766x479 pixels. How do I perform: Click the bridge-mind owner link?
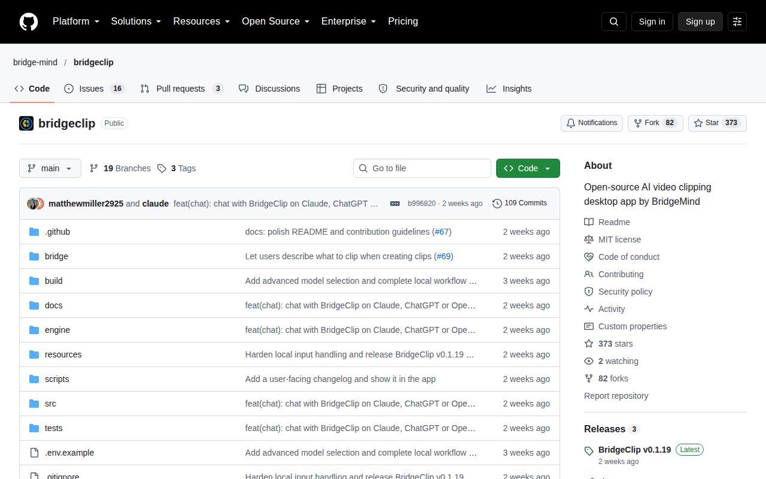coord(35,62)
